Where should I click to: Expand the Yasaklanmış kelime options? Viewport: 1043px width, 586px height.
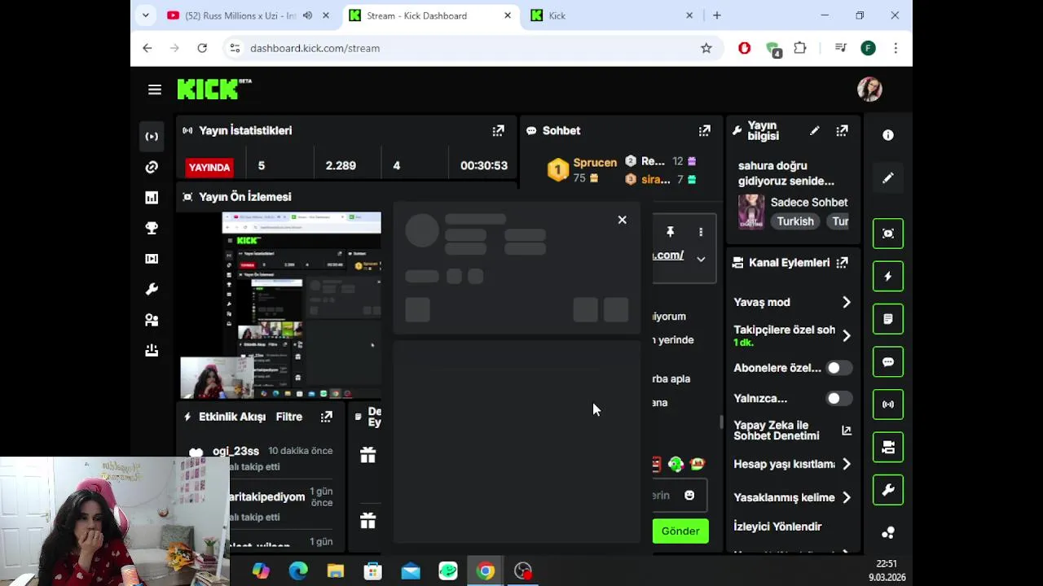[847, 497]
